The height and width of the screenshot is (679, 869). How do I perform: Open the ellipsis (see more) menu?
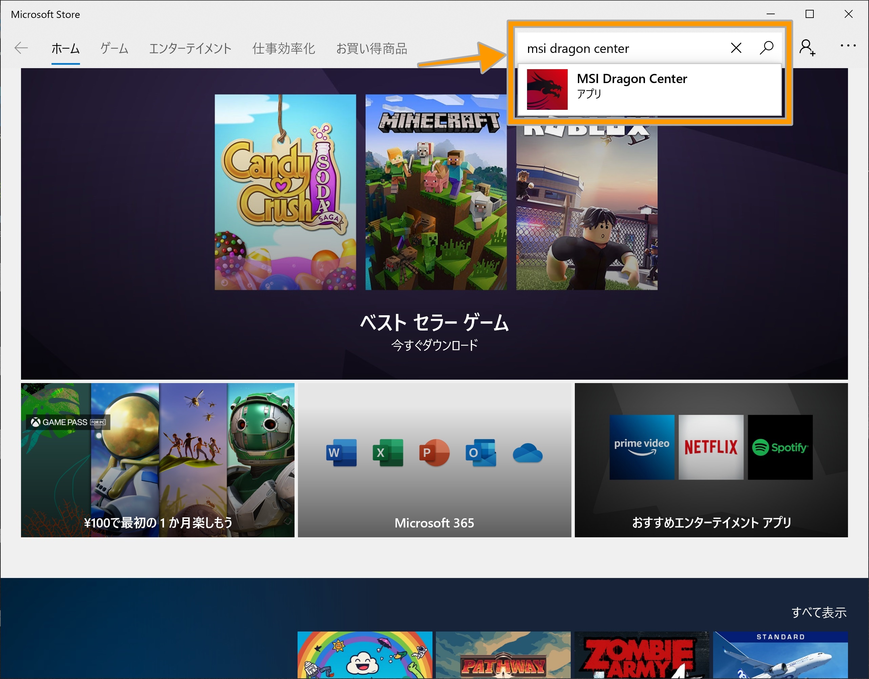tap(848, 45)
